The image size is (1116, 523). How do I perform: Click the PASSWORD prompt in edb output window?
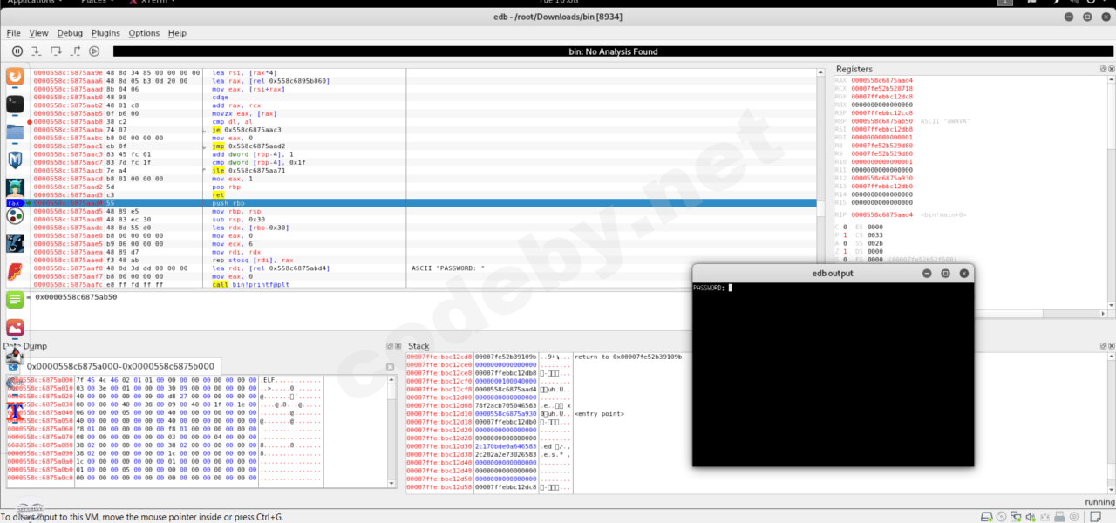[x=709, y=288]
